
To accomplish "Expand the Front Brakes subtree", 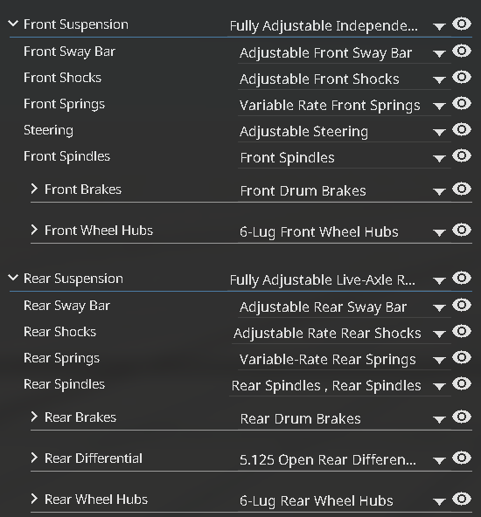I will [34, 189].
